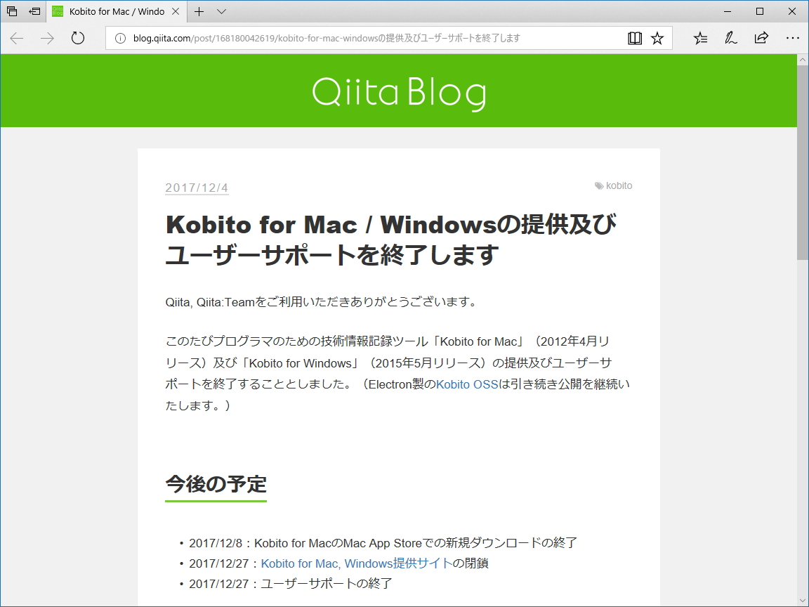Image resolution: width=809 pixels, height=607 pixels.
Task: Start a Web Note with the pen icon
Action: click(730, 38)
